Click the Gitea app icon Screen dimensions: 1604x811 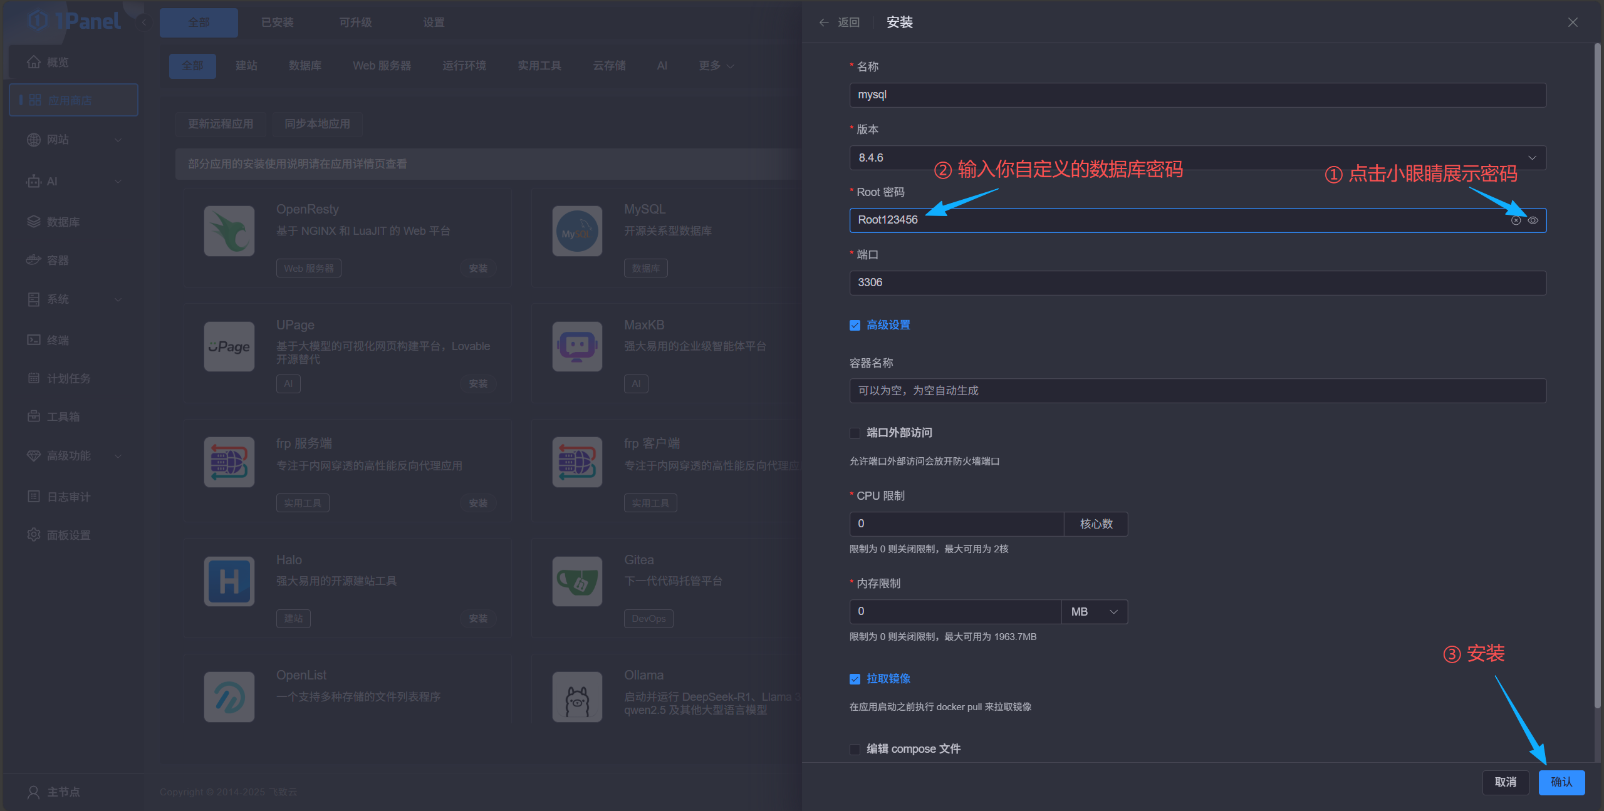tap(577, 581)
